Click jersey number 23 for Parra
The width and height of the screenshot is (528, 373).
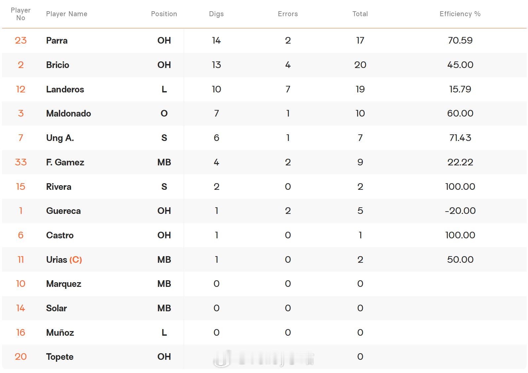(20, 40)
